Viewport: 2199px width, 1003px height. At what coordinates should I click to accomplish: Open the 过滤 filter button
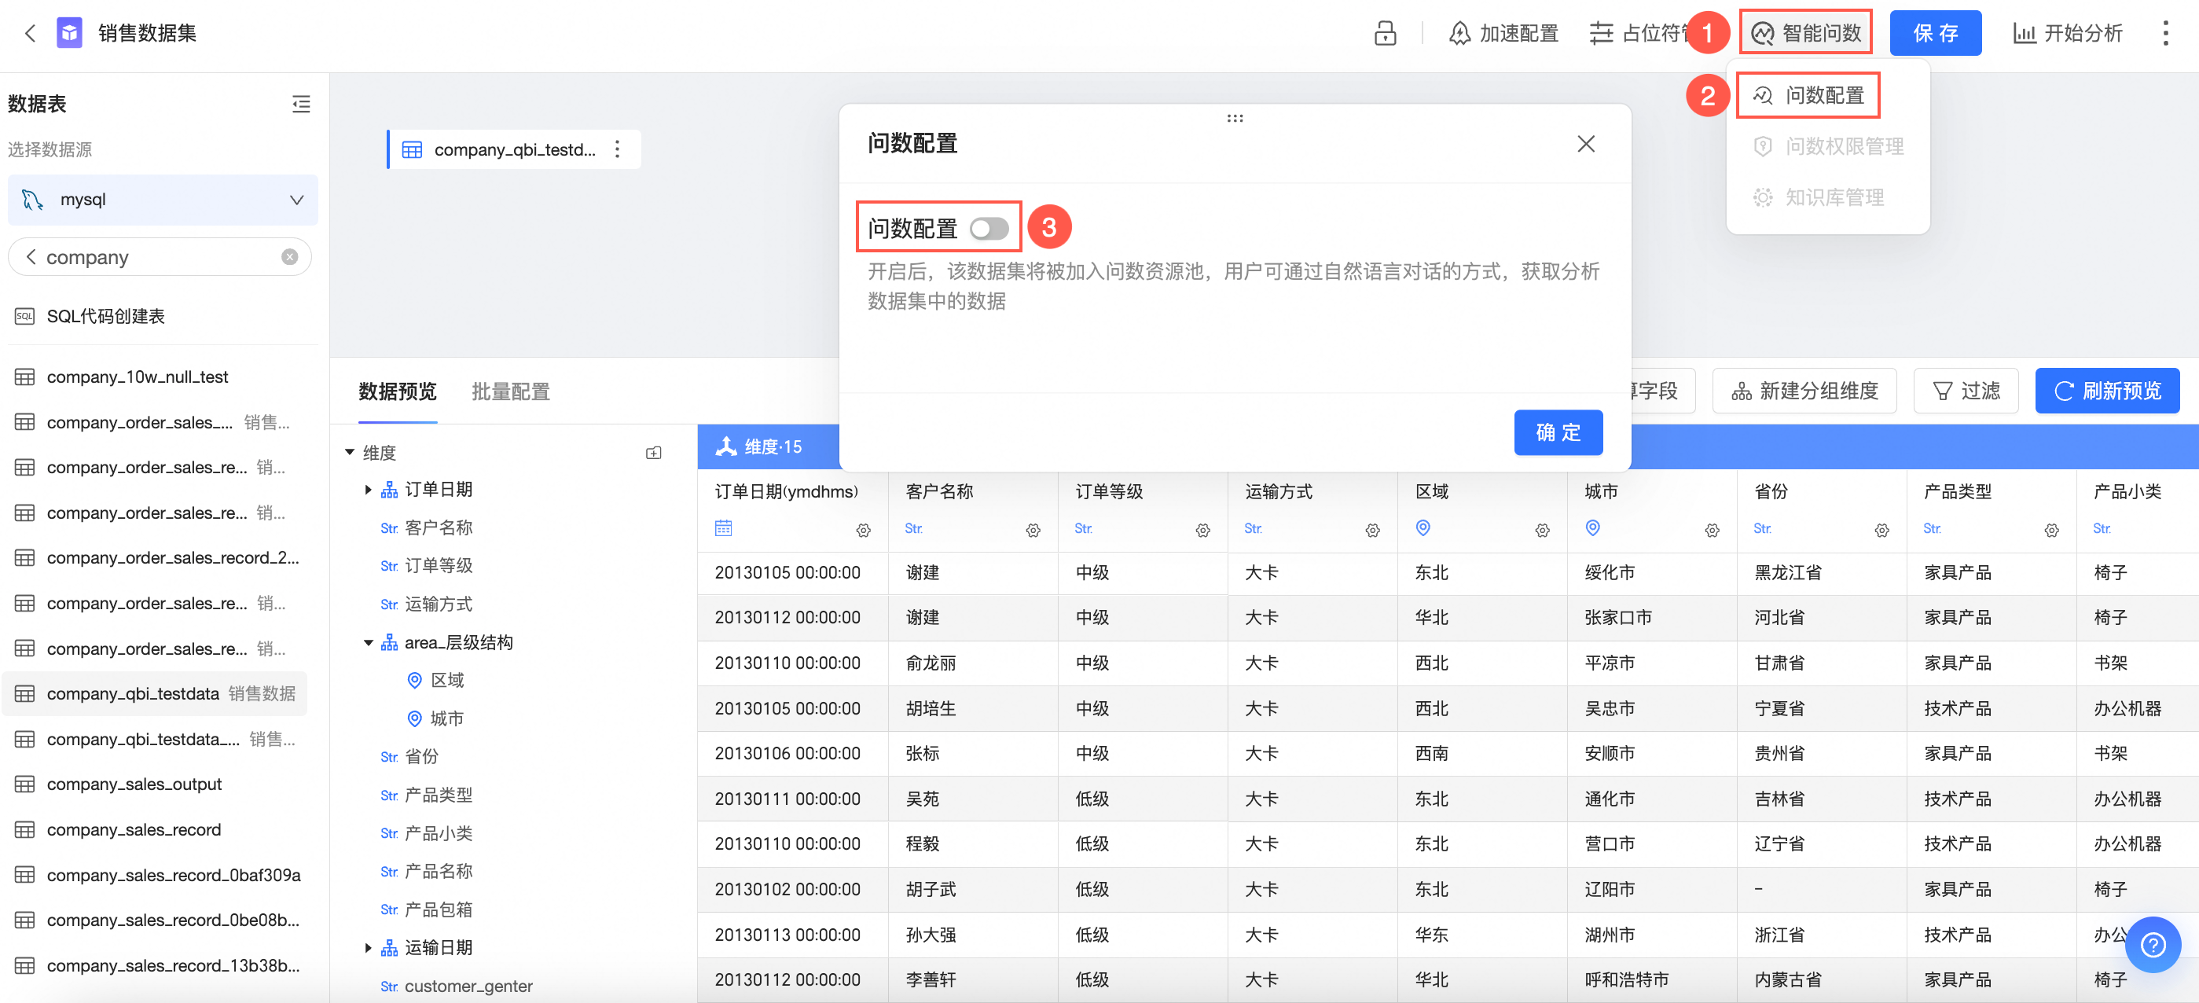1965,391
